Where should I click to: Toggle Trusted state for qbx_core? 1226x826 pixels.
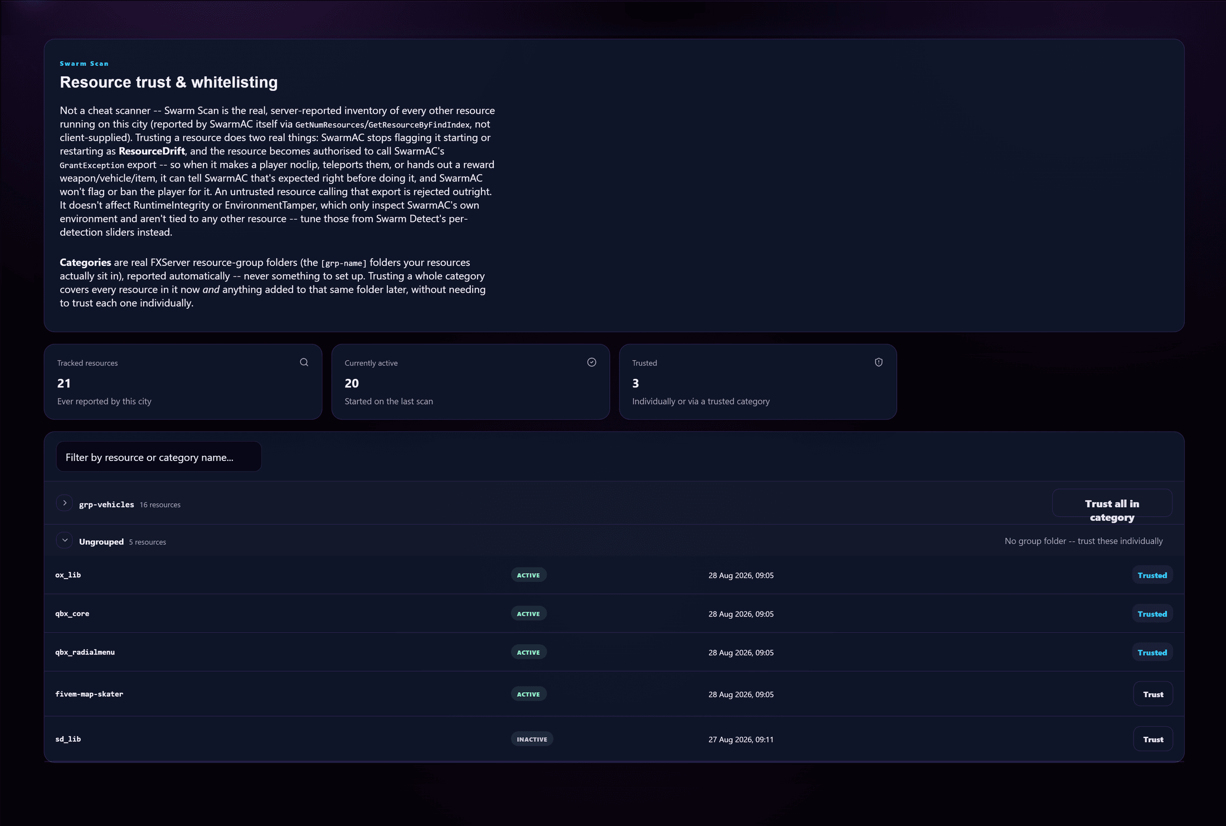[x=1152, y=614]
